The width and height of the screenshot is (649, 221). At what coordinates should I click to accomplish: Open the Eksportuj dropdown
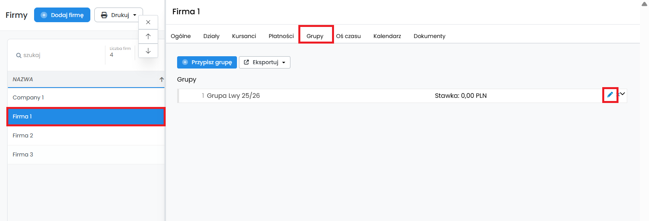[x=265, y=62]
